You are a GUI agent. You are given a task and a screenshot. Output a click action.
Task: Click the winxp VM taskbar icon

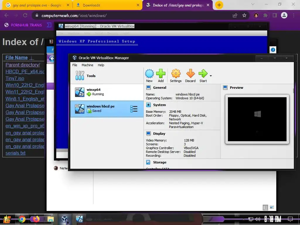coord(79,219)
